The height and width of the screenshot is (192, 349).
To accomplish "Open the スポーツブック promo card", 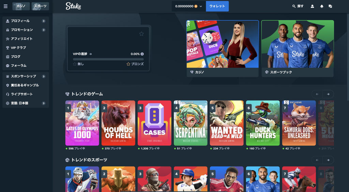I will point(298,48).
